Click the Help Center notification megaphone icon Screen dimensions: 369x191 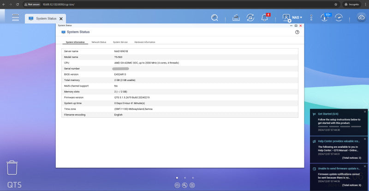tap(314, 141)
